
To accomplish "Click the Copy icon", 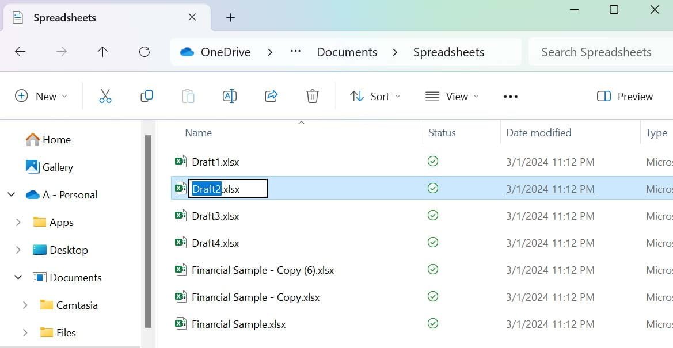I will click(147, 96).
